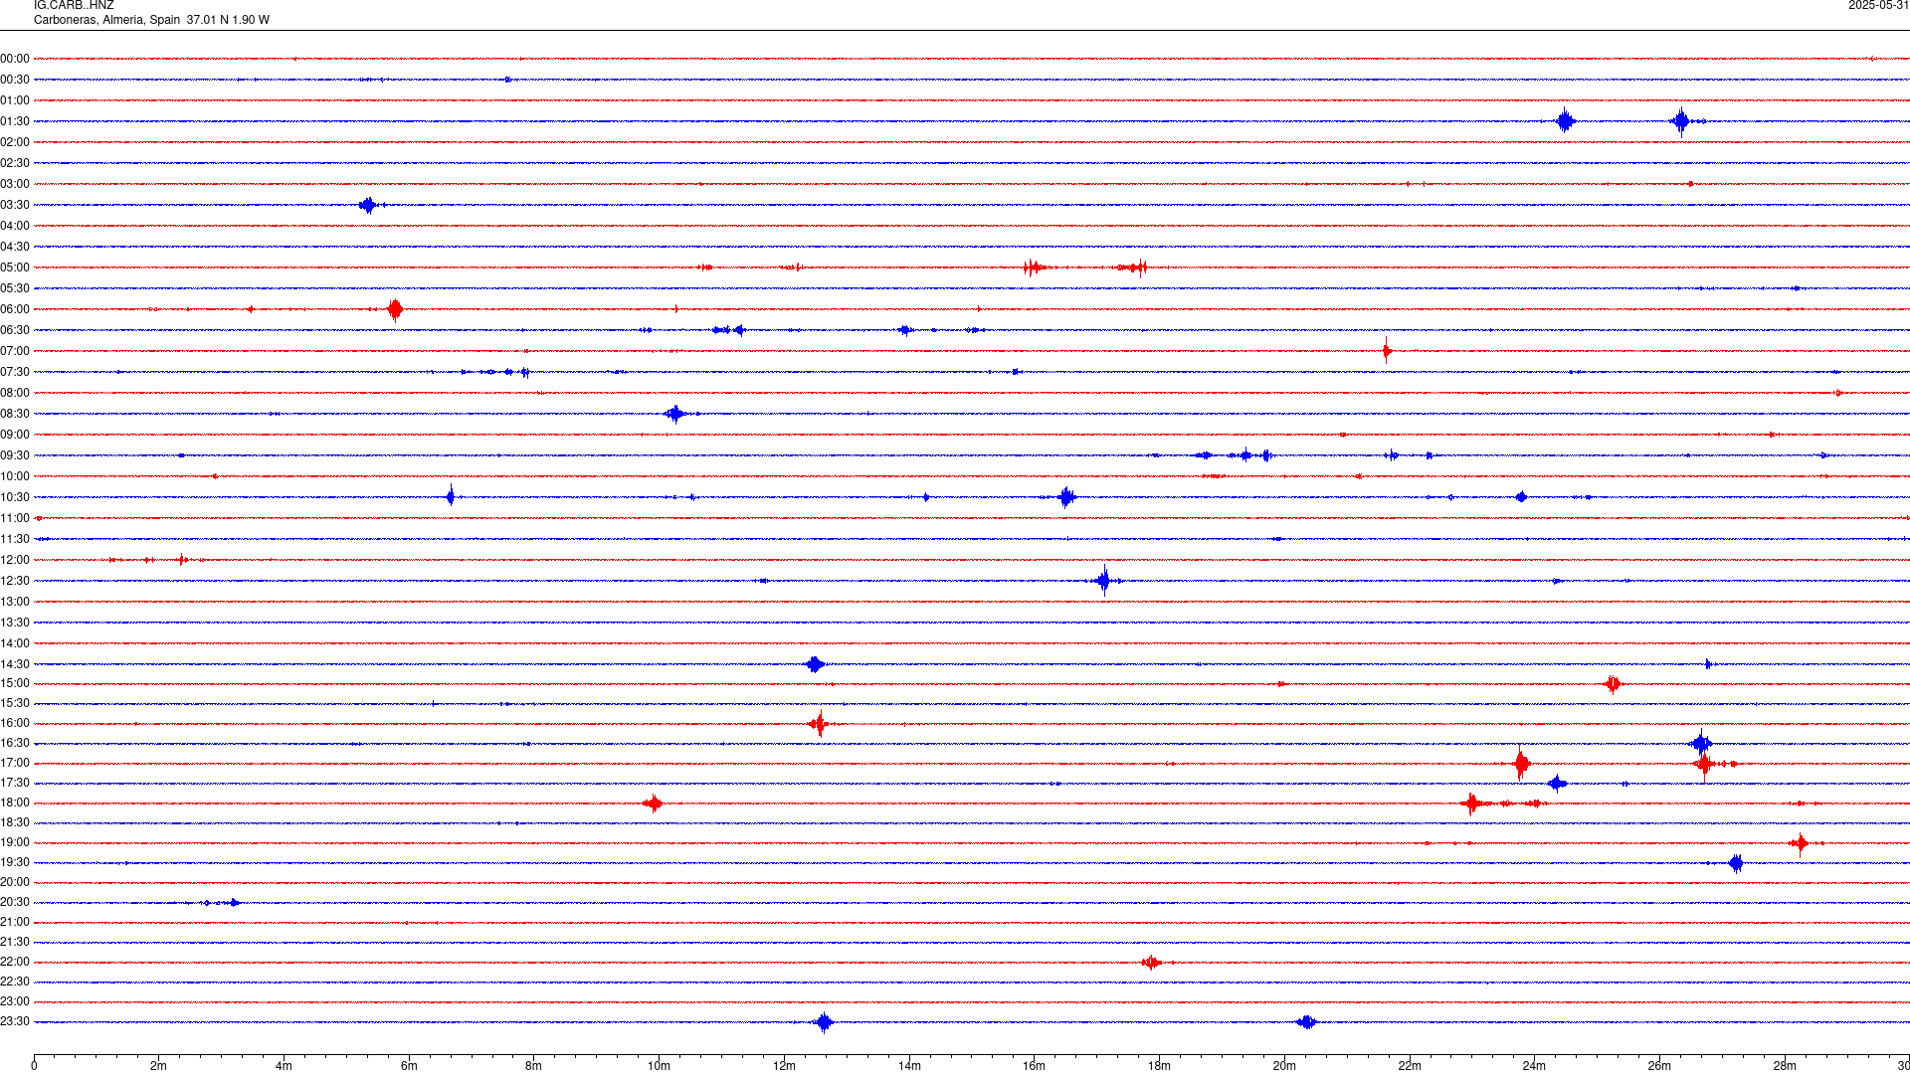Click the blue burst on 12:30 trace
This screenshot has width=1910, height=1074.
[x=1103, y=581]
